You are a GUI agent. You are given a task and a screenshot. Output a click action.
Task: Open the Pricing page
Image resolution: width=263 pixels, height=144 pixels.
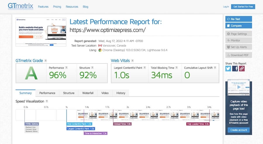(57, 7)
